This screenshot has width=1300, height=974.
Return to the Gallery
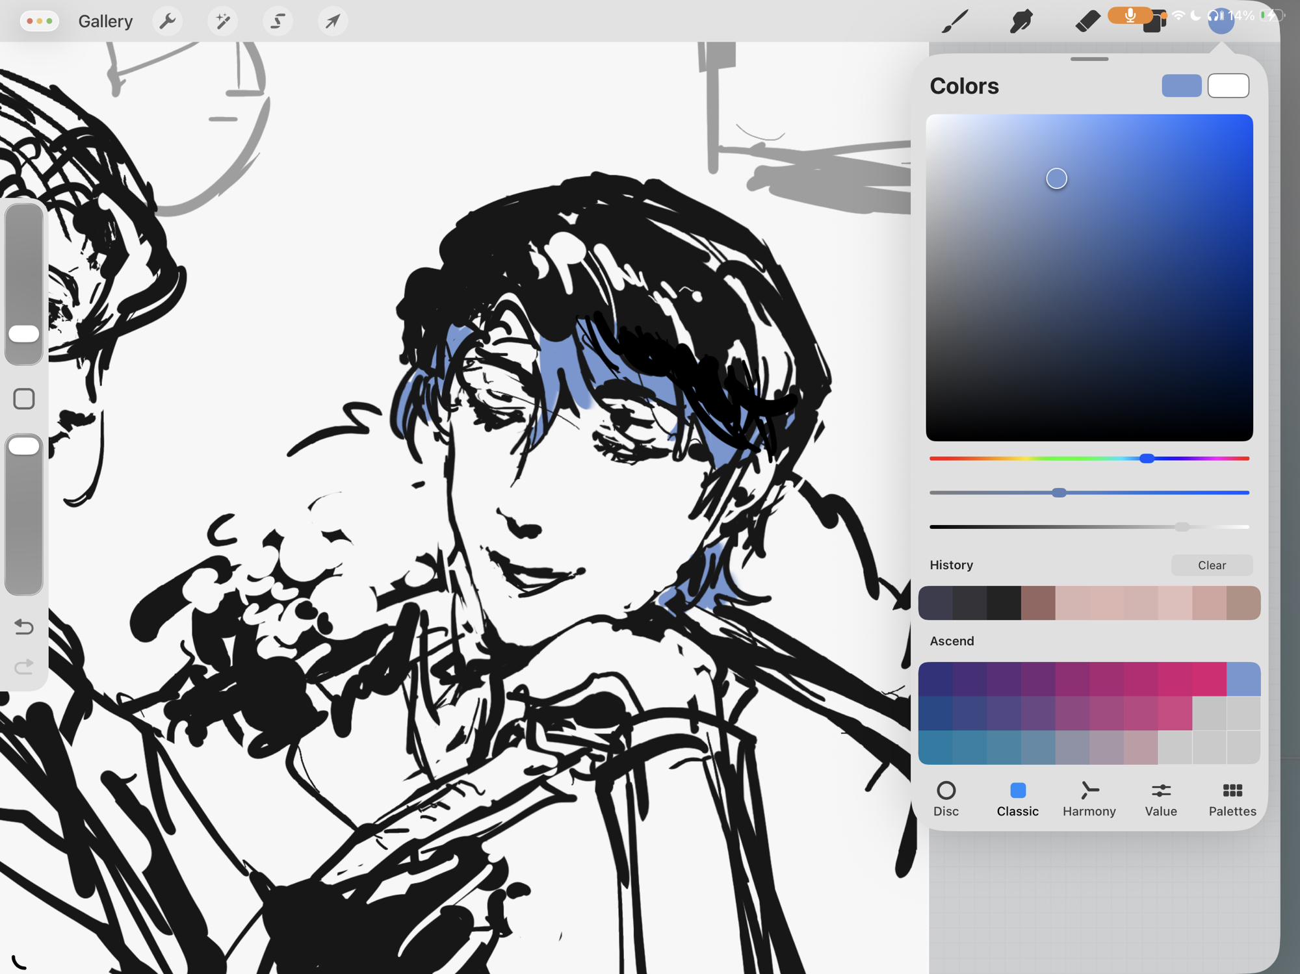[105, 21]
